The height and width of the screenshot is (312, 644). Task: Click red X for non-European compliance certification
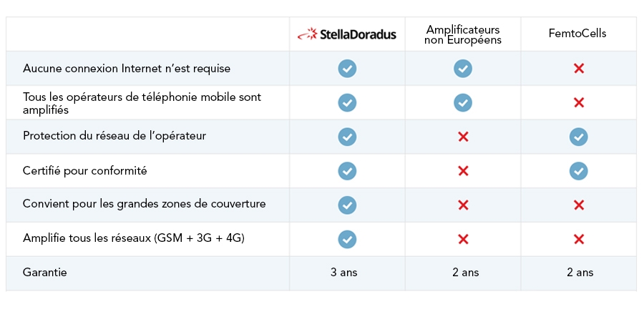(x=463, y=170)
